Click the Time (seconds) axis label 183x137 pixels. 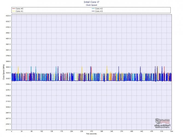[91, 134]
